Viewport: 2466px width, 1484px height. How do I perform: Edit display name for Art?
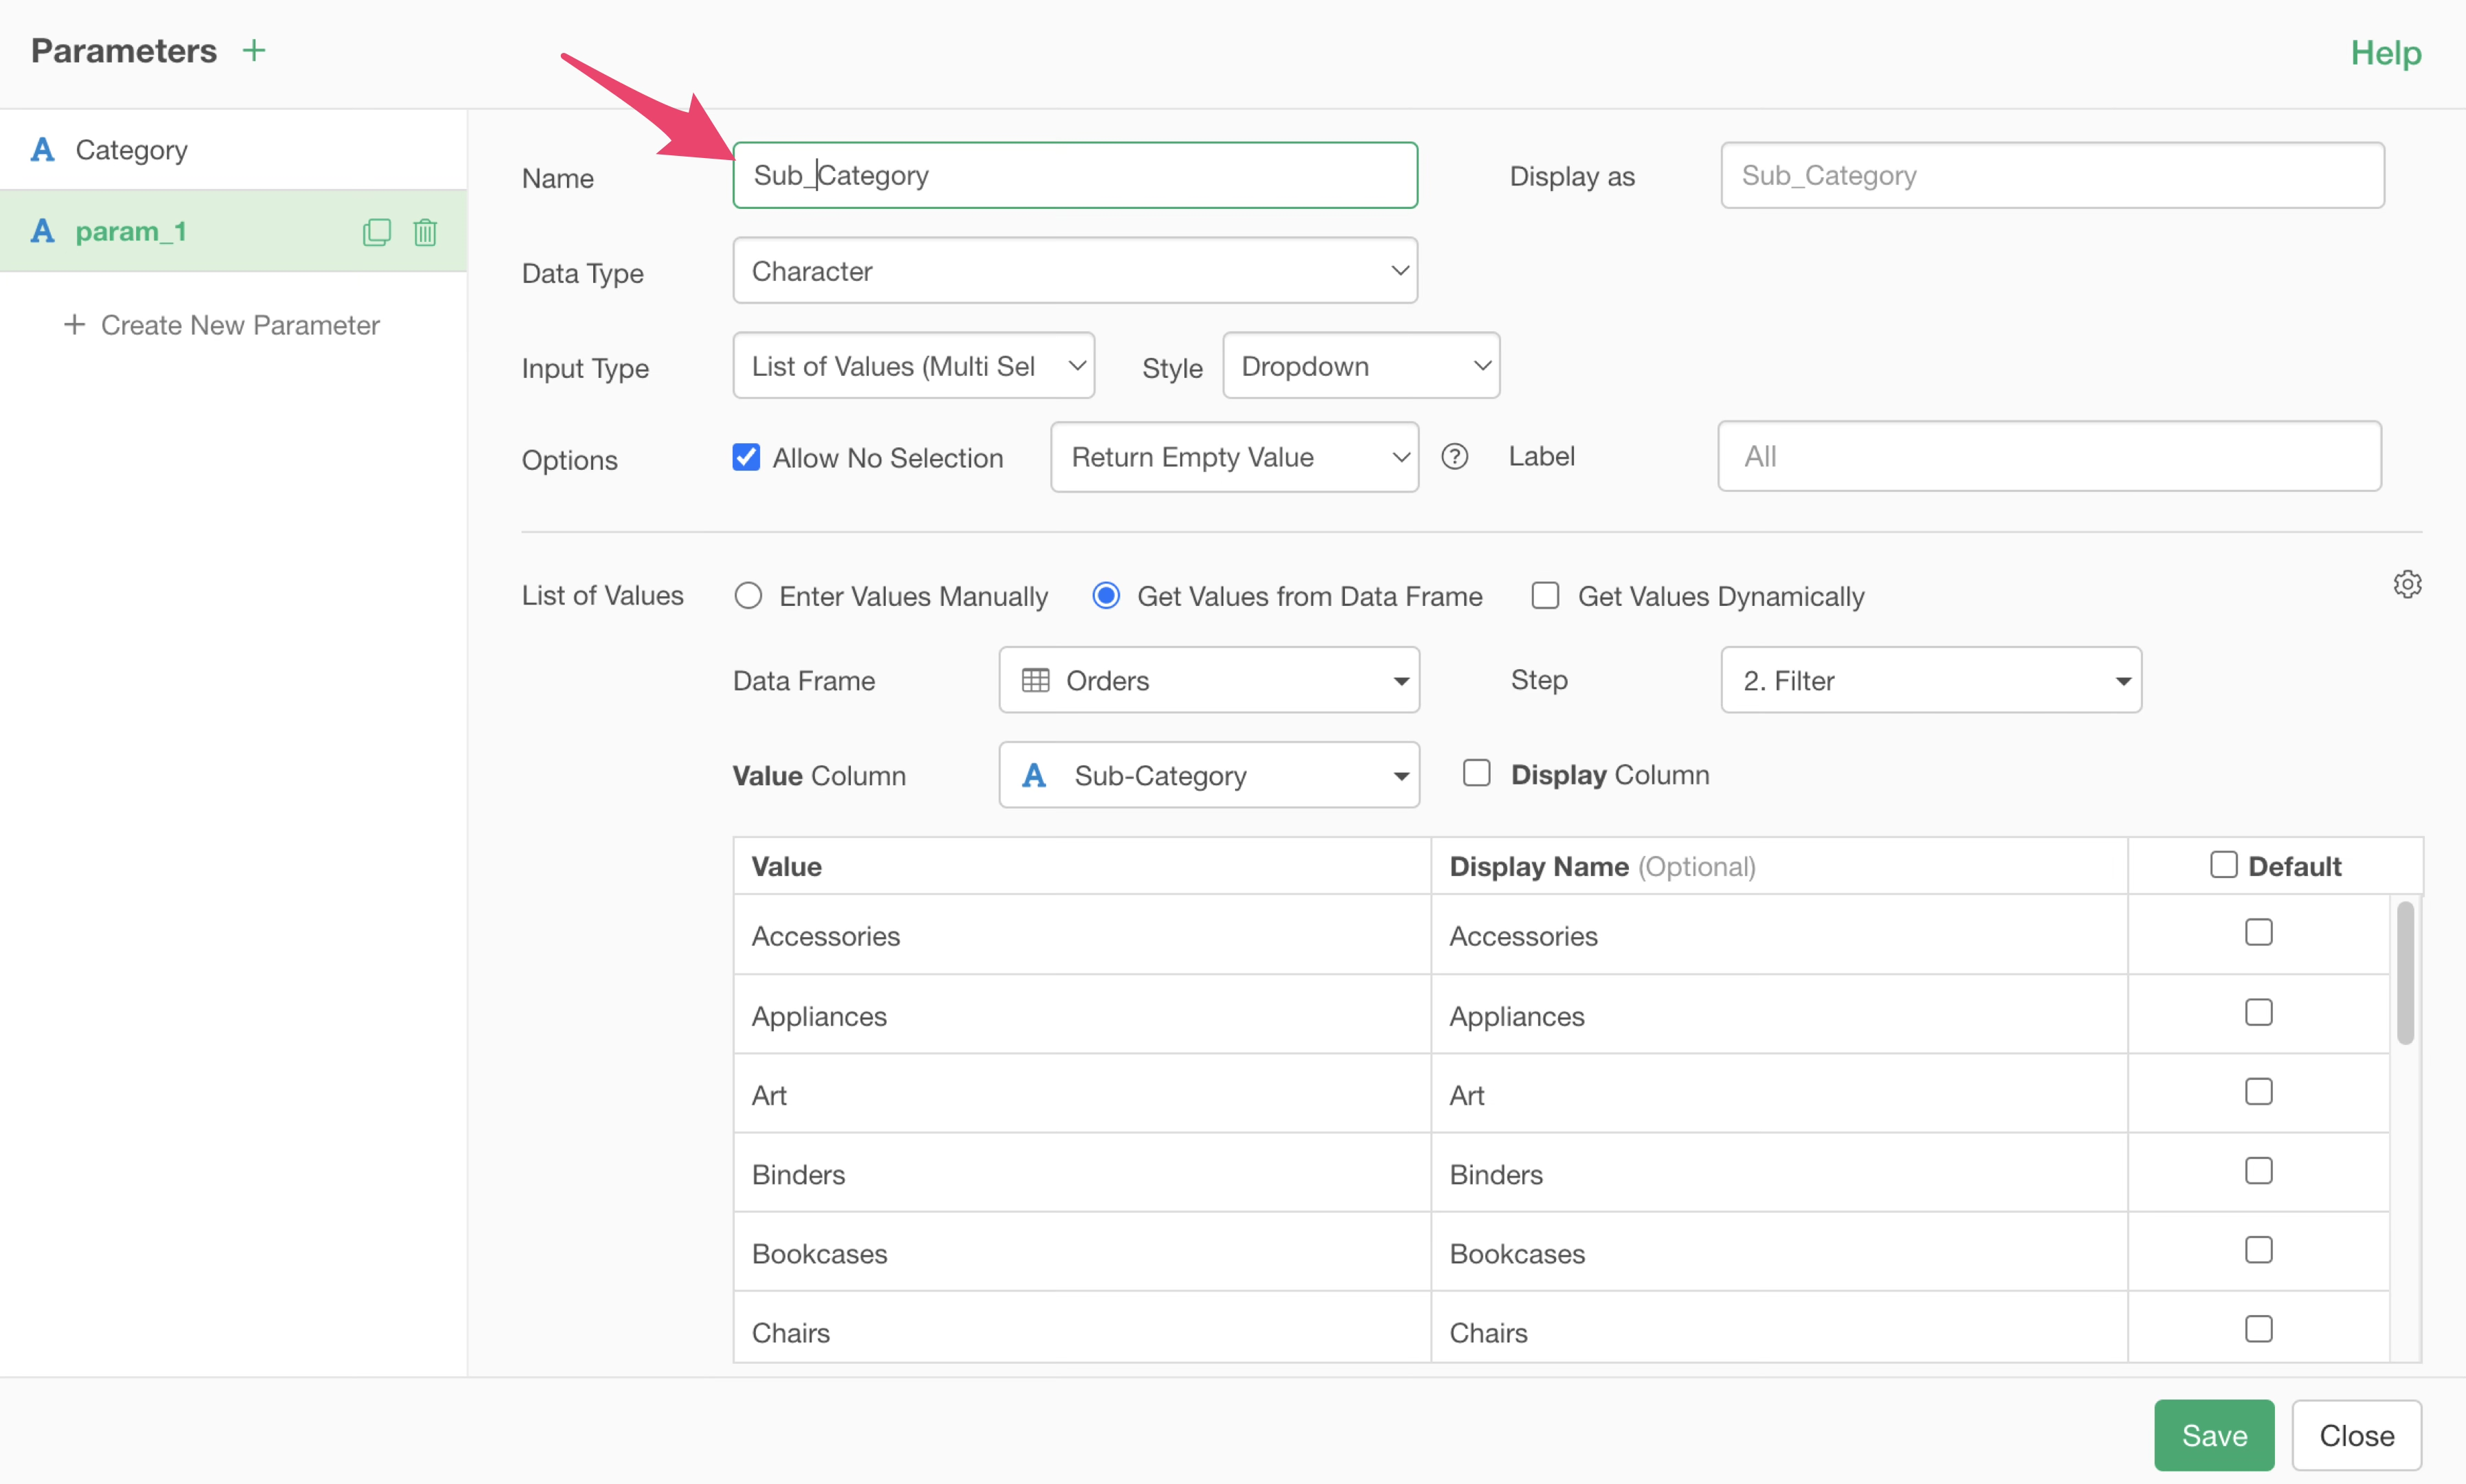pyautogui.click(x=1779, y=1094)
